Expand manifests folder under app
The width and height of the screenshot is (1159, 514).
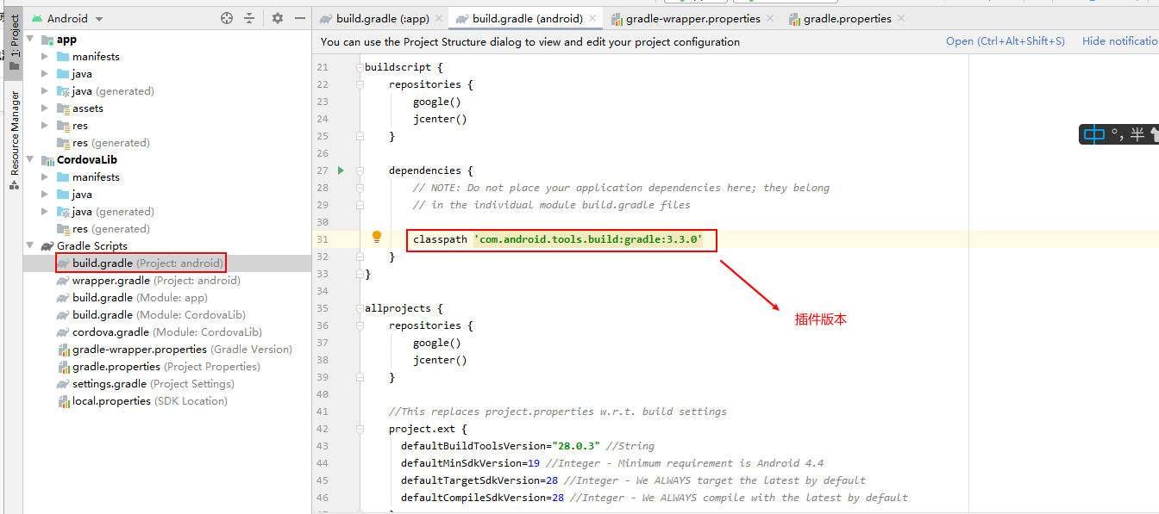(46, 57)
